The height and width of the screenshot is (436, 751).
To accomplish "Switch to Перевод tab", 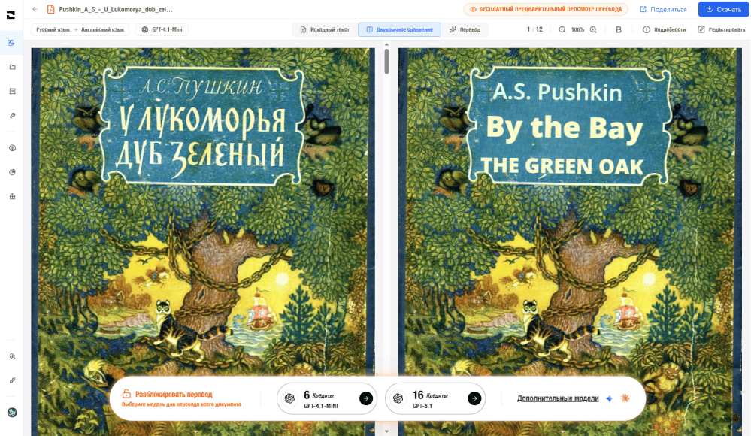I will (465, 30).
